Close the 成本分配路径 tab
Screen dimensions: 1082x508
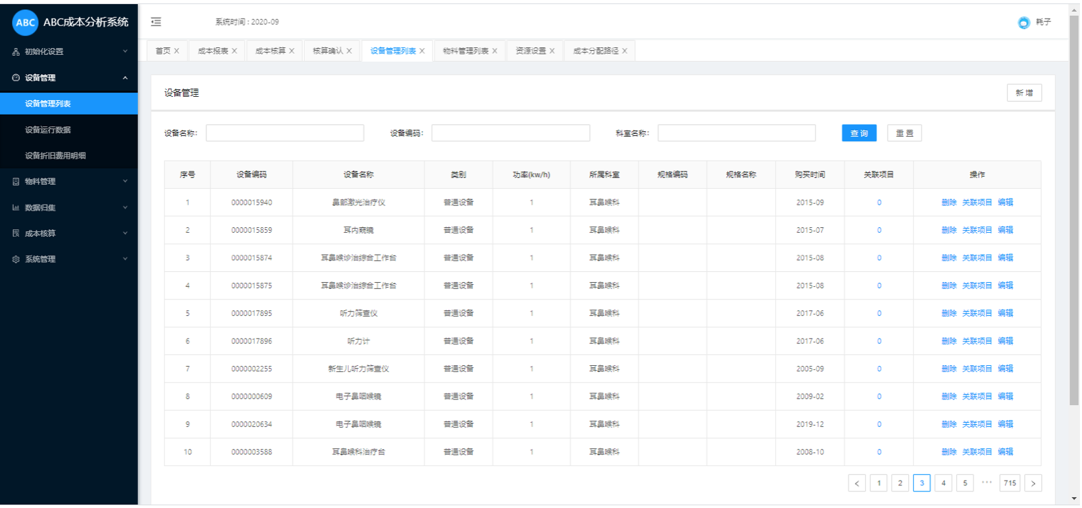click(x=625, y=51)
